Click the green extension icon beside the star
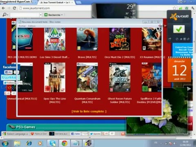 tap(180, 8)
